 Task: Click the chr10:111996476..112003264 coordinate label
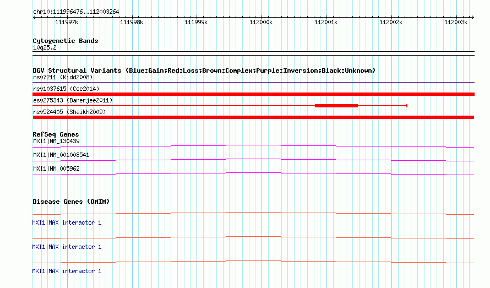pyautogui.click(x=76, y=12)
